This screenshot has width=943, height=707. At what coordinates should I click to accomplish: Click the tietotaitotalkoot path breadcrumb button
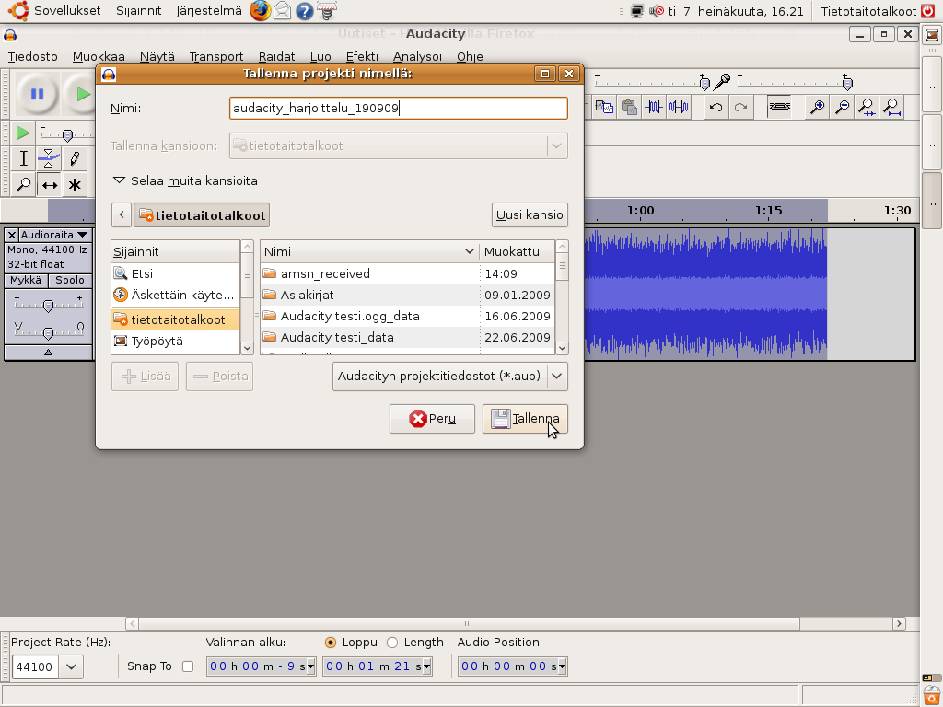click(x=202, y=215)
